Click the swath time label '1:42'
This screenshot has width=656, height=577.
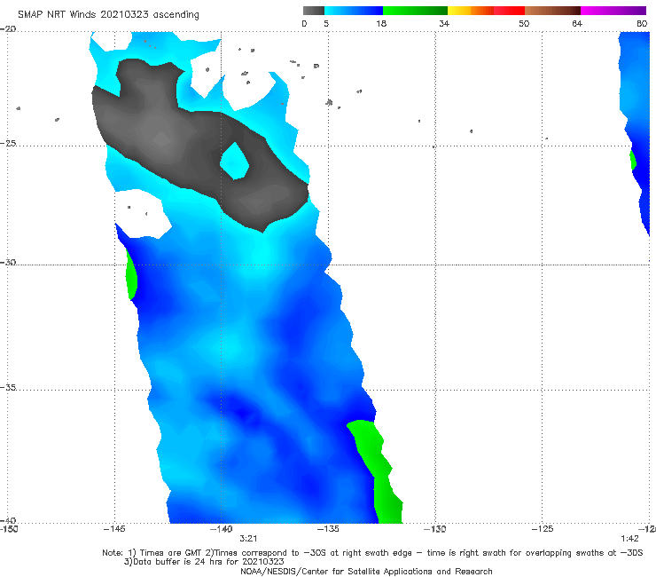click(x=629, y=539)
